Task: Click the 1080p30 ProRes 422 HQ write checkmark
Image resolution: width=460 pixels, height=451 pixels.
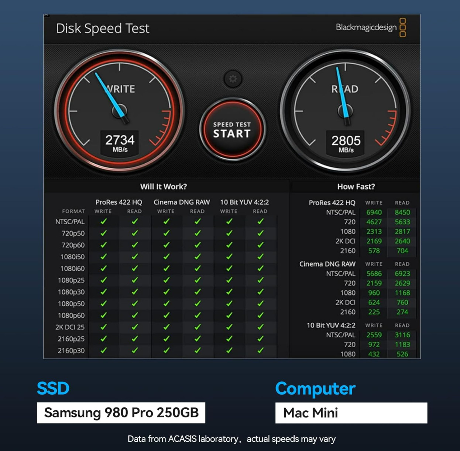Action: [x=103, y=292]
